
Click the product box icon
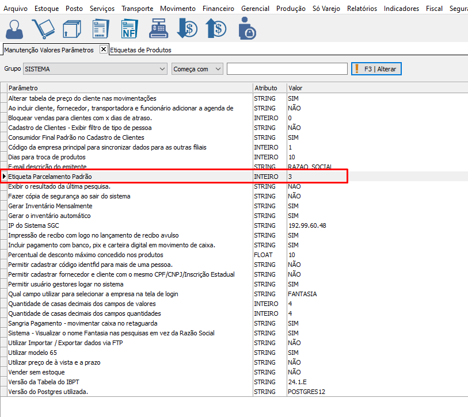click(72, 29)
